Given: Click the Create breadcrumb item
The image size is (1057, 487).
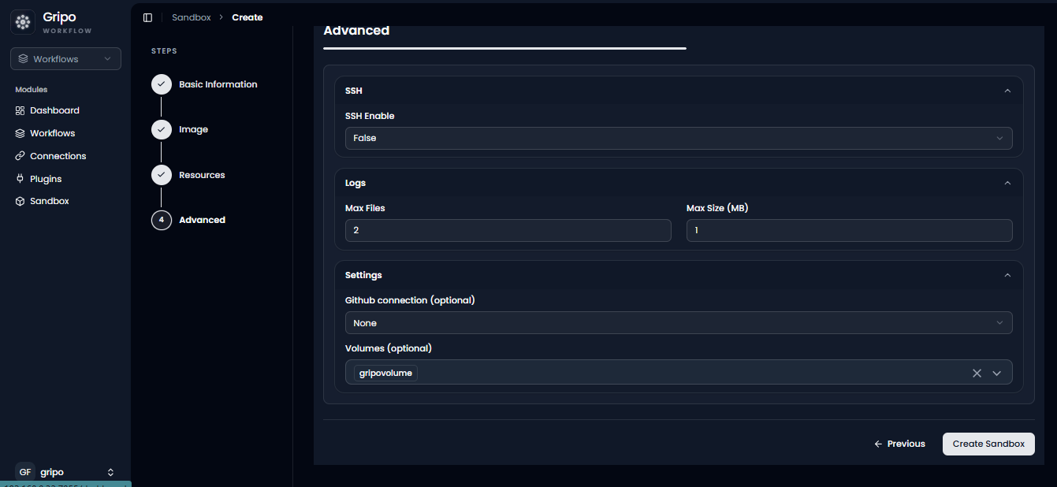Looking at the screenshot, I should point(248,17).
